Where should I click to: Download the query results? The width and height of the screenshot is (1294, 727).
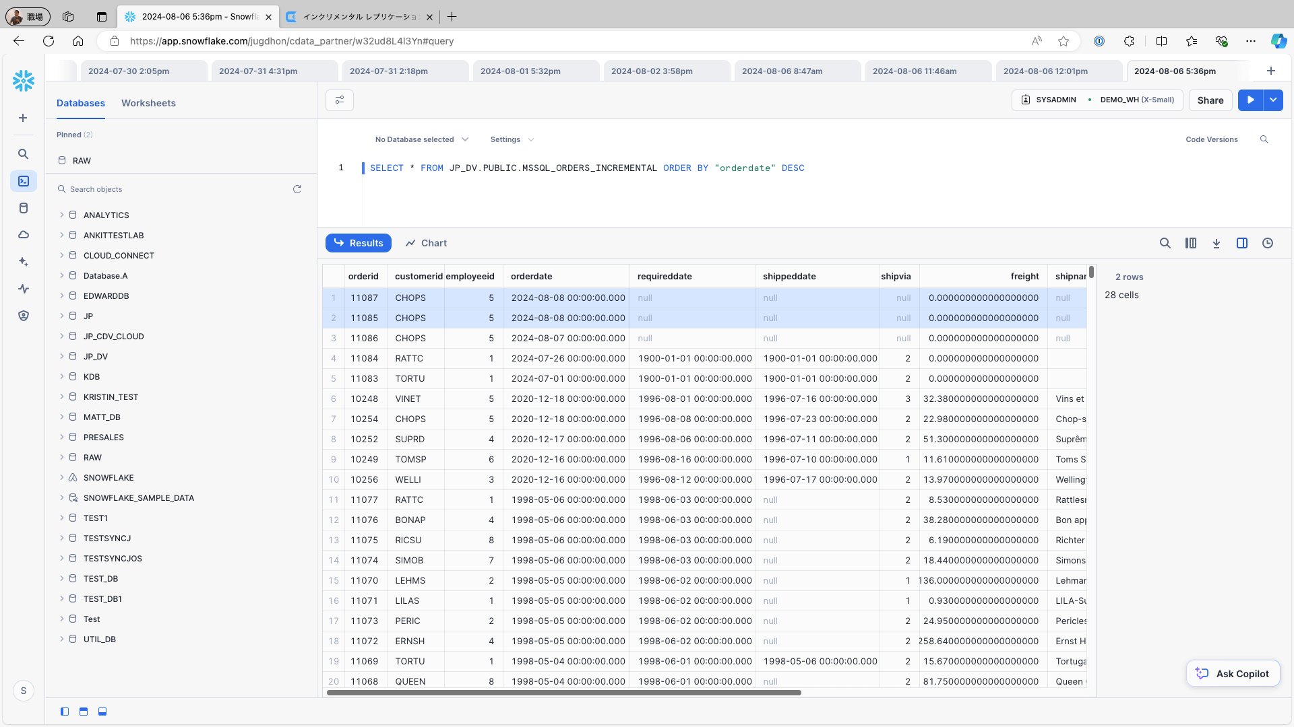(x=1216, y=243)
